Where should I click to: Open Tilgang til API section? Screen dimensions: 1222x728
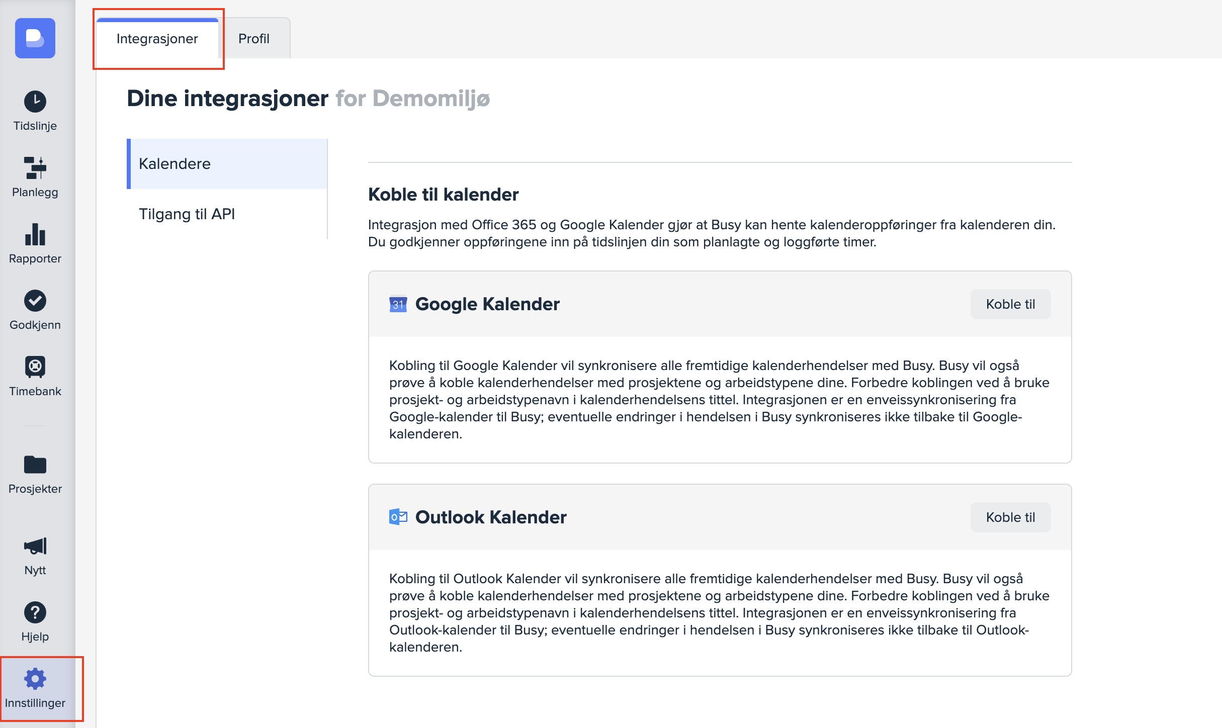pyautogui.click(x=187, y=214)
